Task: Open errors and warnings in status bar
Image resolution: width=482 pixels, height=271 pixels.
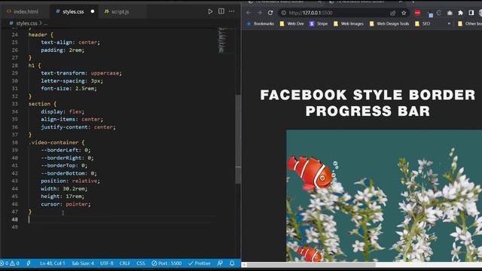Action: click(10, 263)
